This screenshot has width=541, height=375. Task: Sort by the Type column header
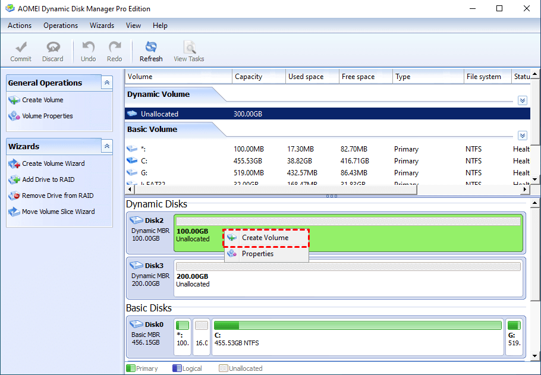[x=428, y=77]
